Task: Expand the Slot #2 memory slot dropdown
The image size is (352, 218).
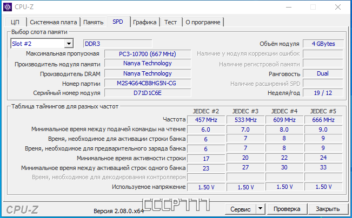Action: click(69, 44)
